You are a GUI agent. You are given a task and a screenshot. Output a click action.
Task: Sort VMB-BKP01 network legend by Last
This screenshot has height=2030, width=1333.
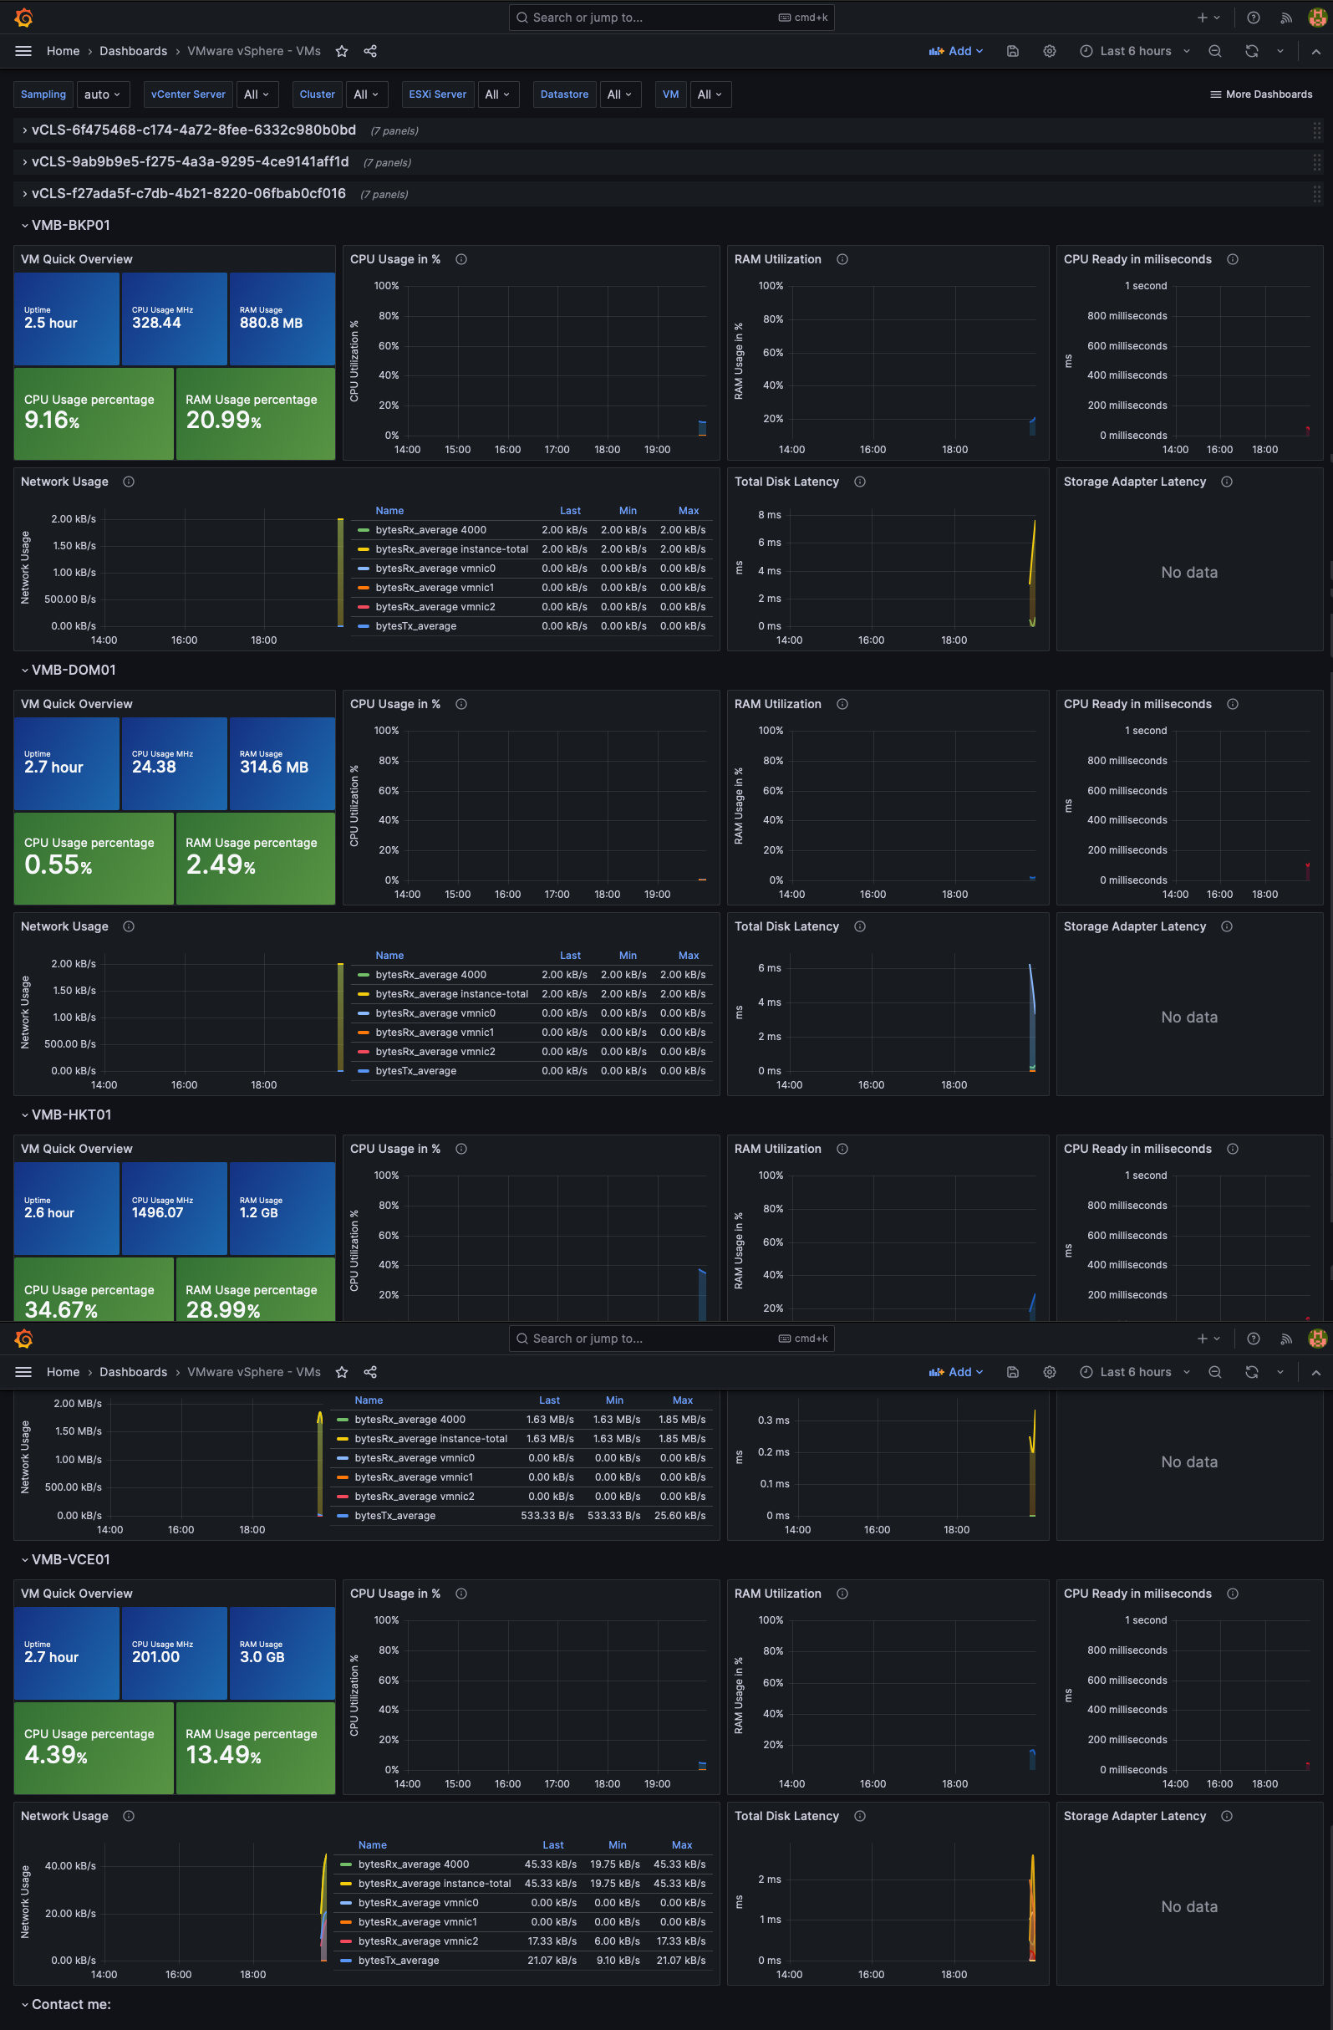[570, 511]
